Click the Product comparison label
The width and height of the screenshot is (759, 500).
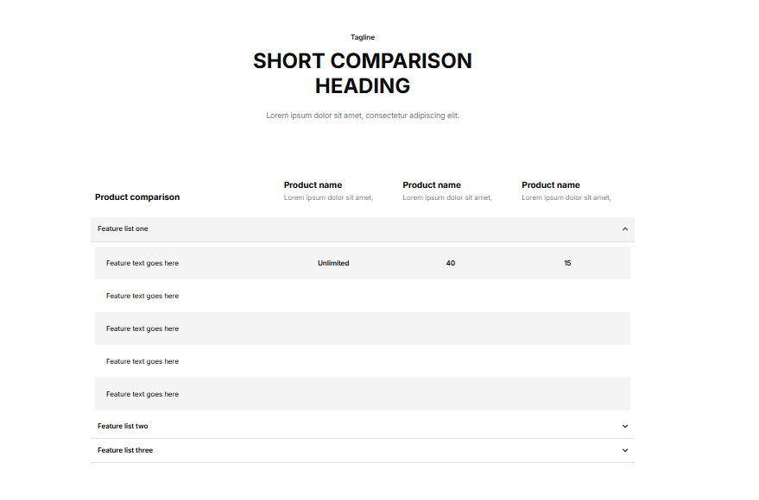[x=136, y=197]
